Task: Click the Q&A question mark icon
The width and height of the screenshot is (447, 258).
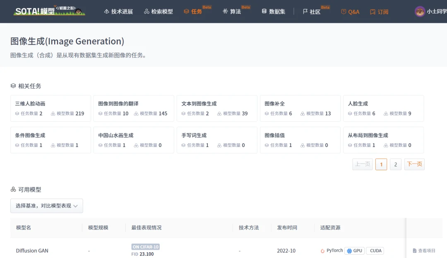Action: pyautogui.click(x=344, y=12)
